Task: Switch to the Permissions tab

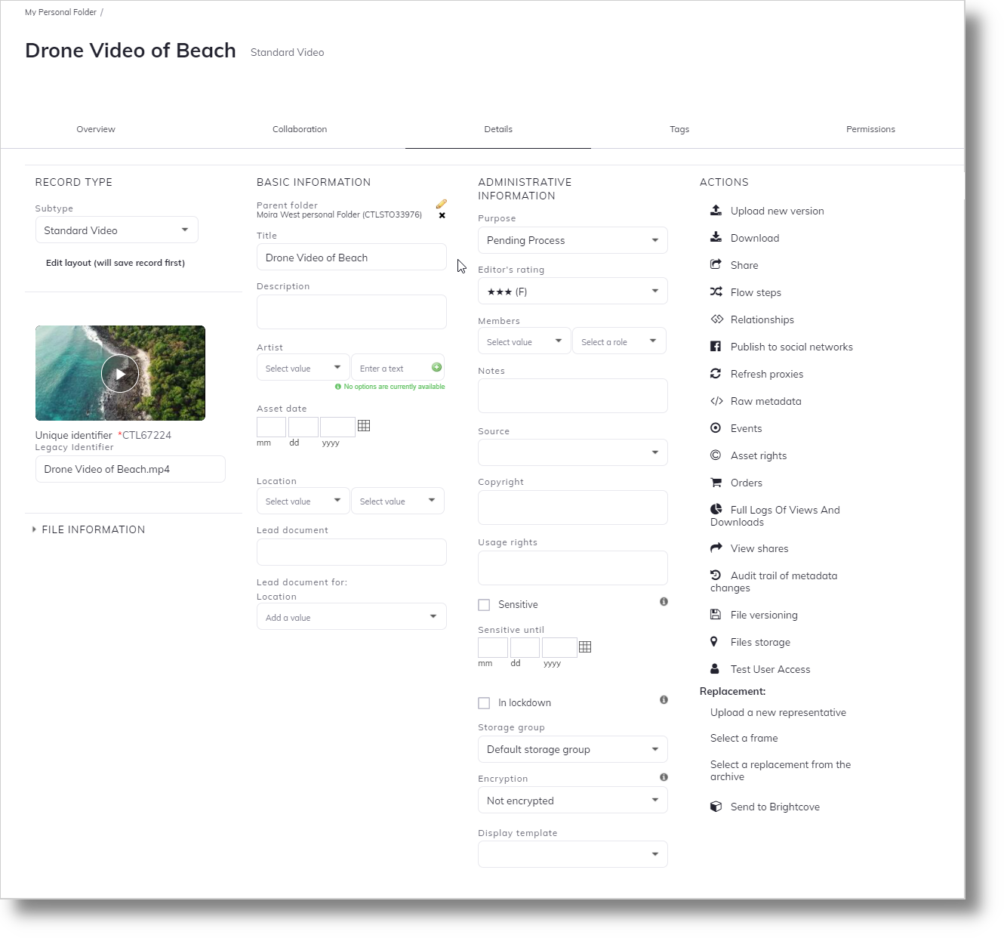Action: pyautogui.click(x=870, y=129)
